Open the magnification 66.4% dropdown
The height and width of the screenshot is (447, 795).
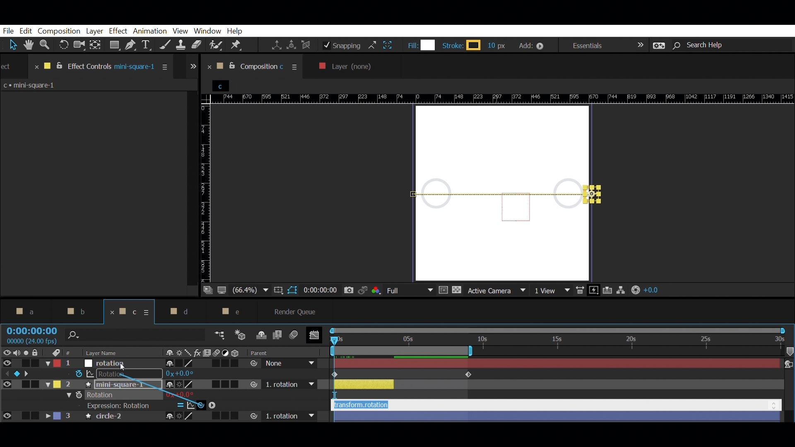tap(251, 291)
